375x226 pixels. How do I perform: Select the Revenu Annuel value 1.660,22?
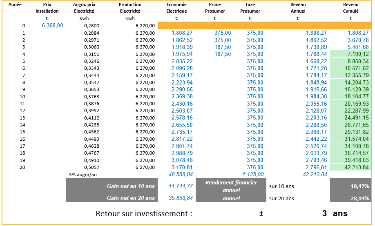317,61
